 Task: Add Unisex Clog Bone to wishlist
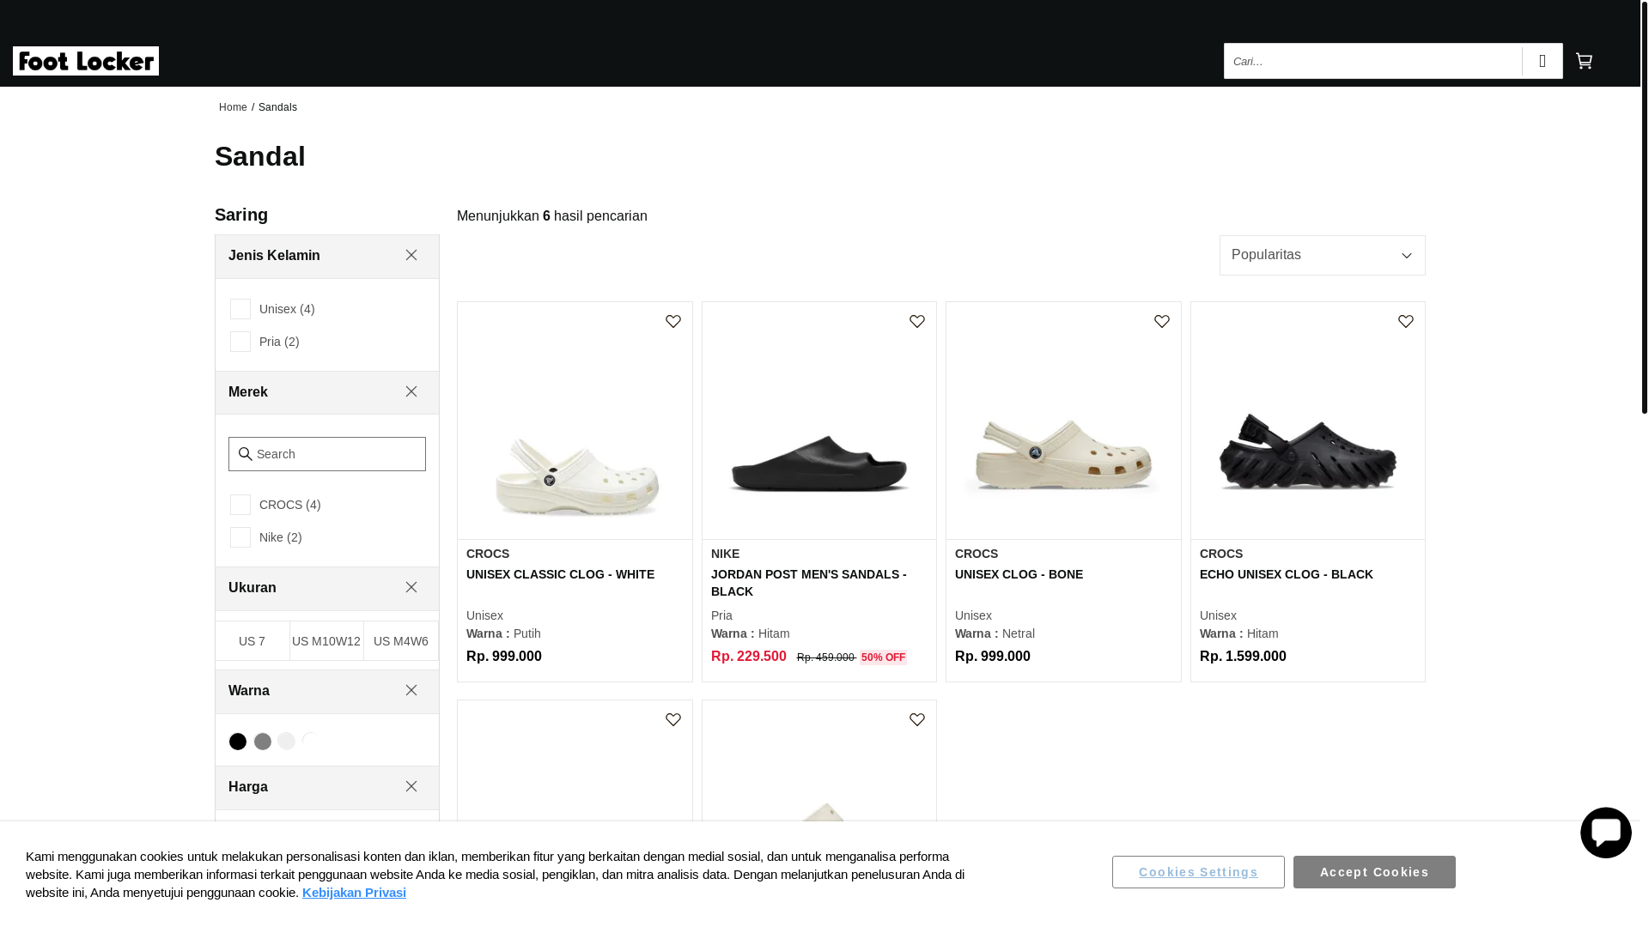(1162, 322)
